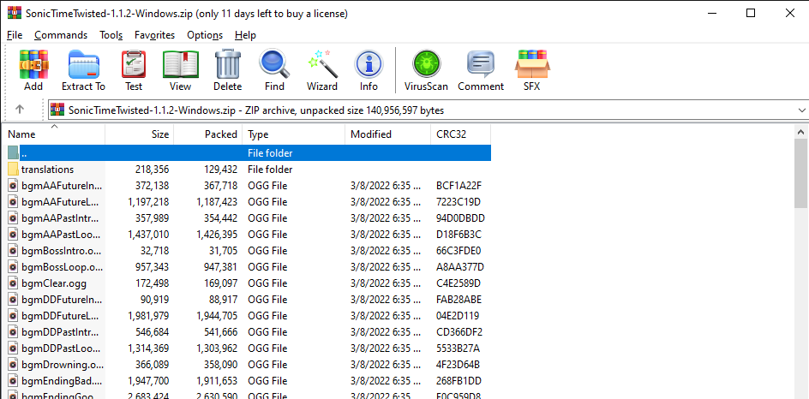
Task: Click size value 1,197,218
Action: coord(148,201)
